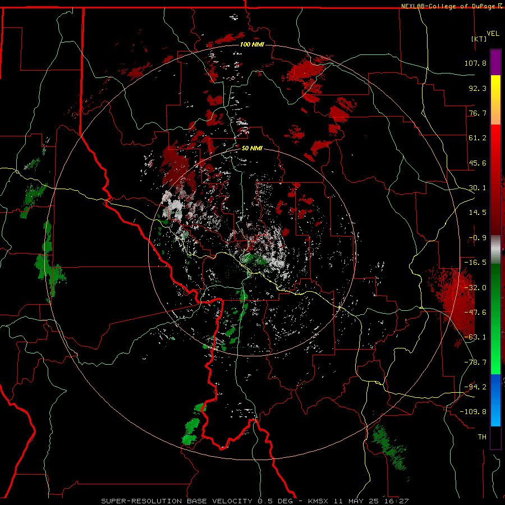Click the -16.5 scale value
Image resolution: width=505 pixels, height=505 pixels.
475,263
